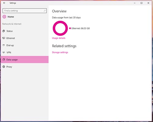Click the Proxy globe icon
This screenshot has height=122, width=153.
tap(4, 67)
